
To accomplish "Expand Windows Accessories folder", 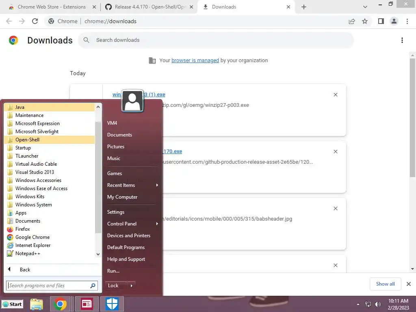I will pyautogui.click(x=49, y=180).
